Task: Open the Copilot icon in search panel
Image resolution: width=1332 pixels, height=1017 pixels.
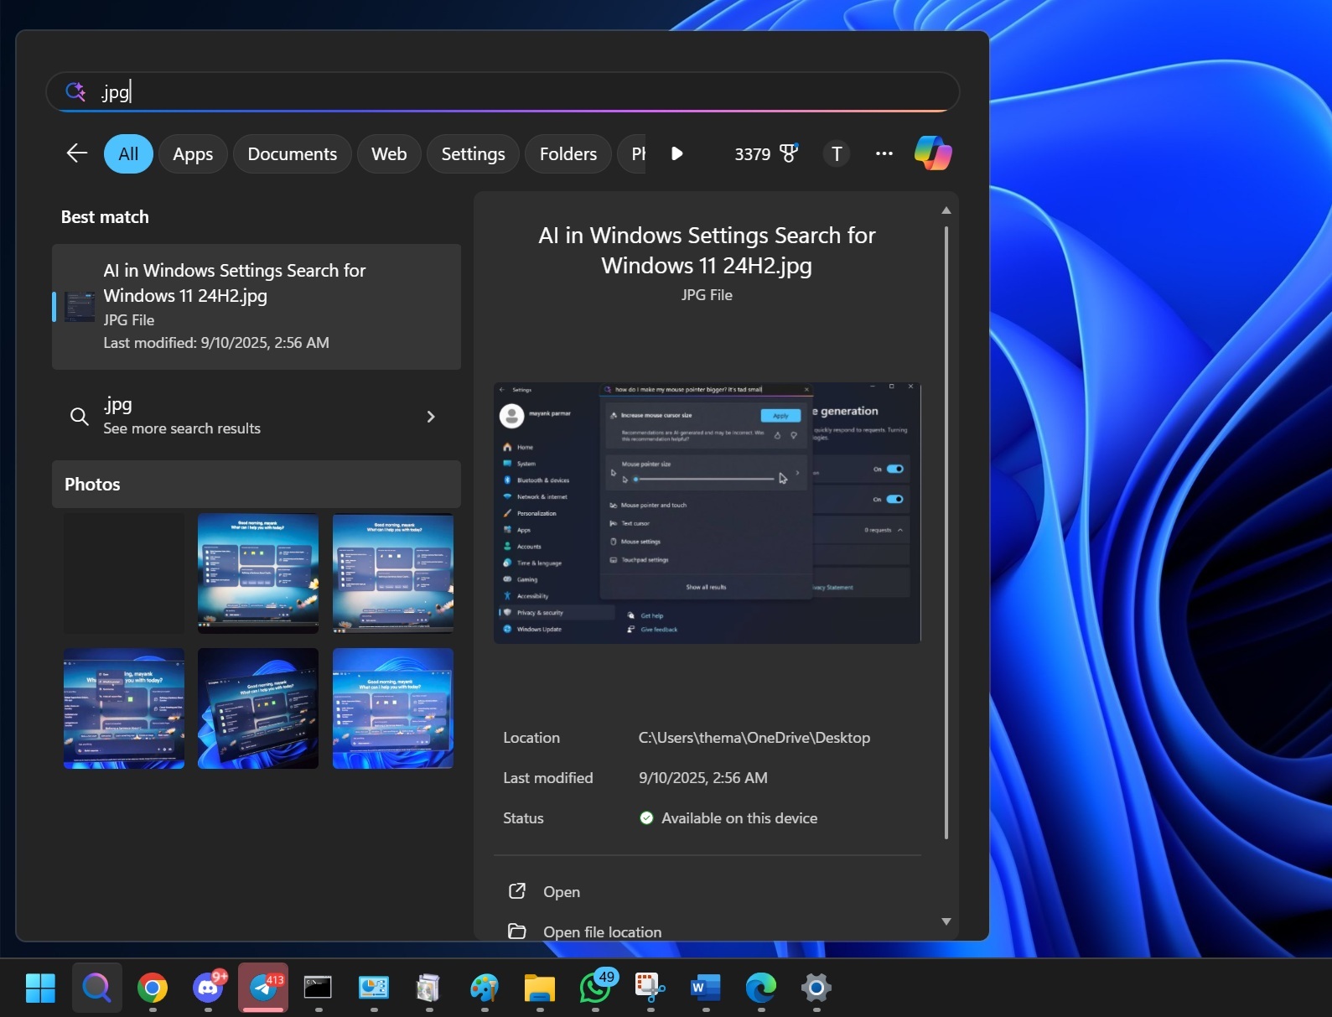Action: tap(933, 153)
